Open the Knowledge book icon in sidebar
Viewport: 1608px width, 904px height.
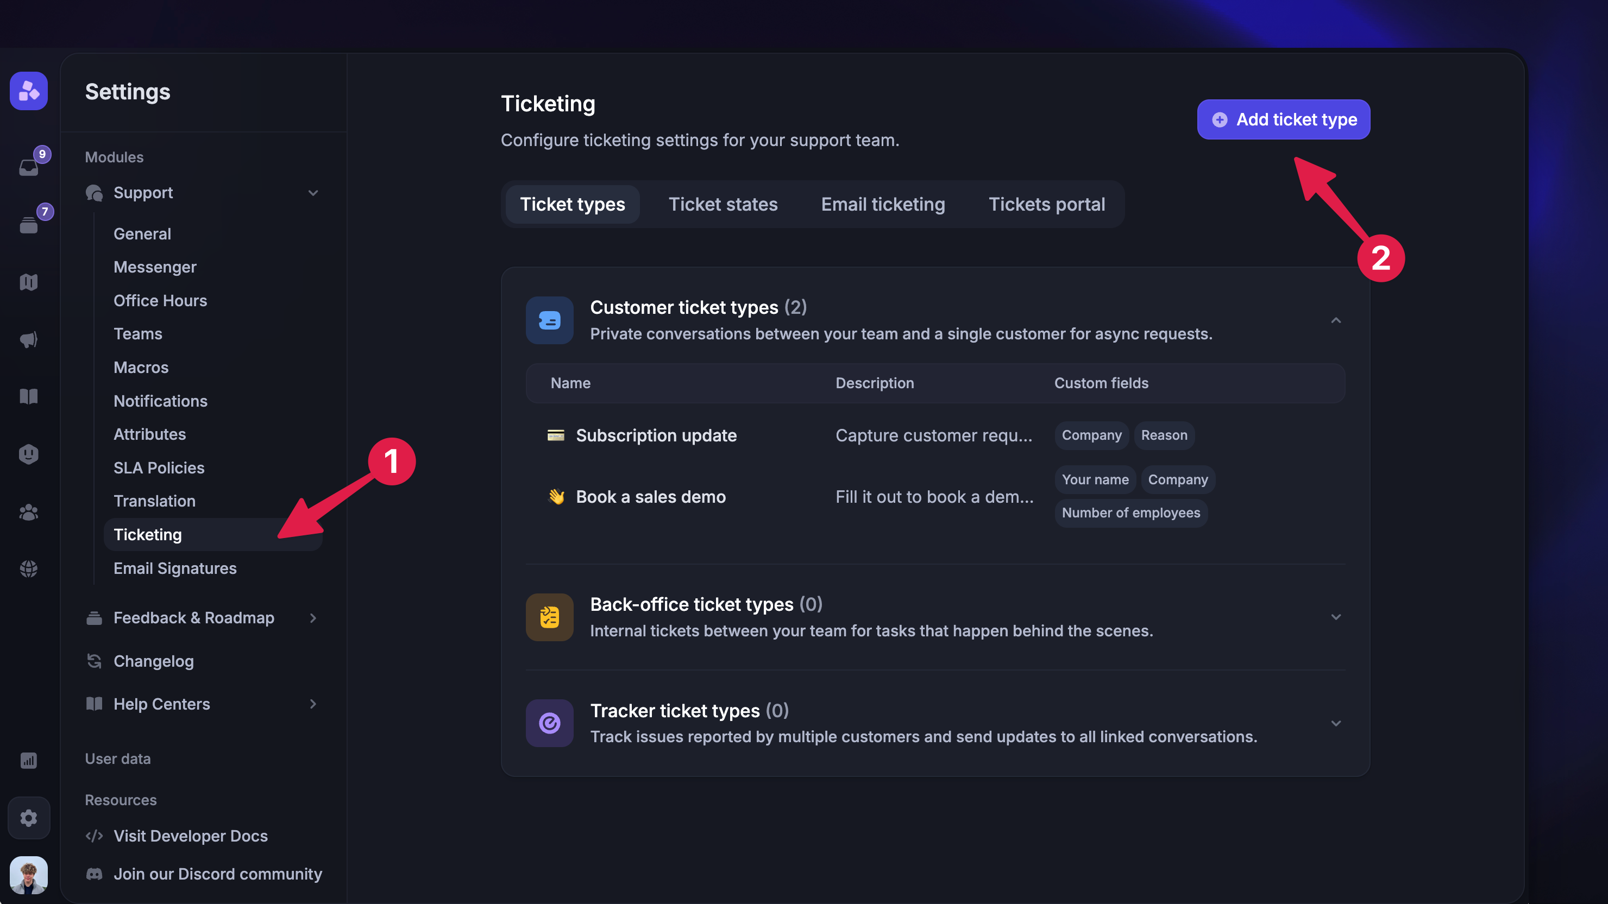click(x=28, y=397)
